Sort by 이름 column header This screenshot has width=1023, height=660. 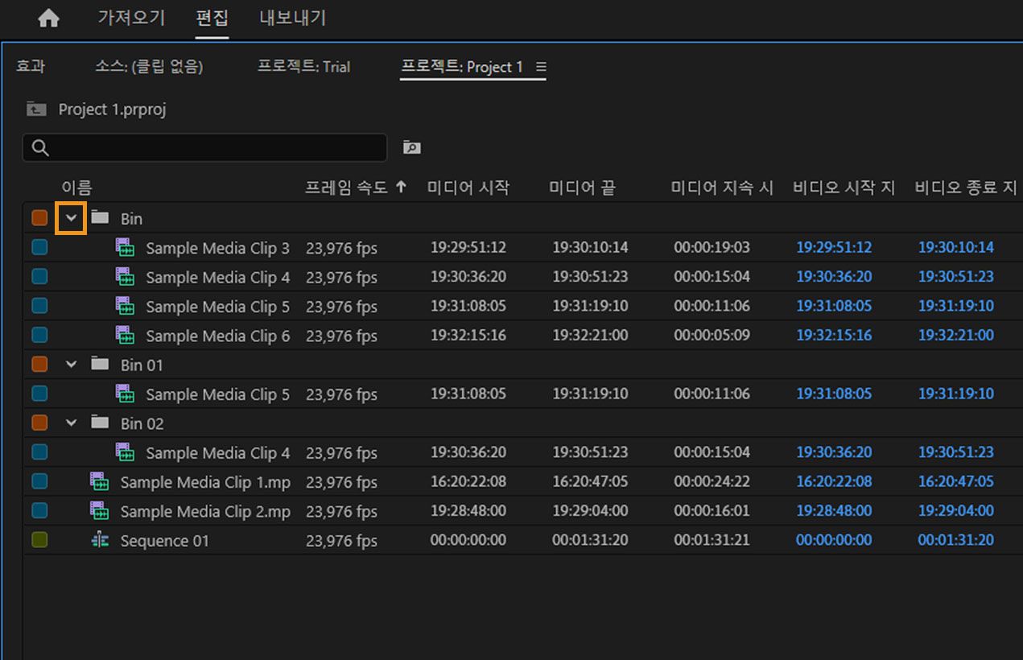pyautogui.click(x=76, y=188)
